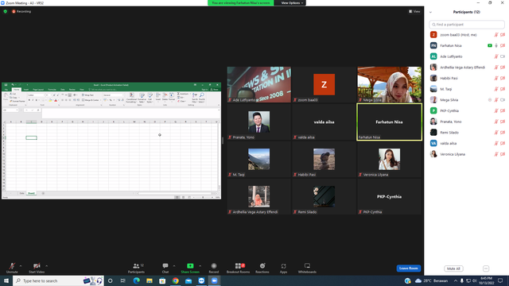The image size is (509, 286).
Task: Open Breakout Rooms from the toolbar
Action: click(239, 268)
